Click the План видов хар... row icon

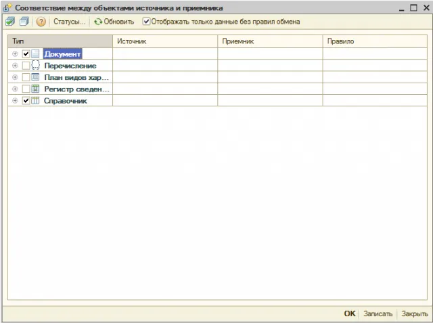(35, 77)
